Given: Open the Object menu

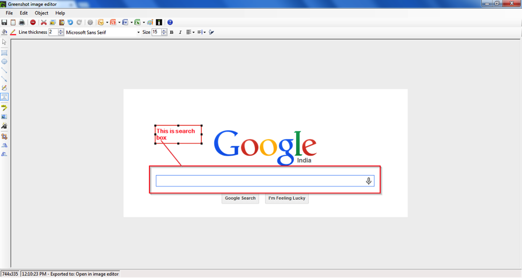Looking at the screenshot, I should coord(42,13).
